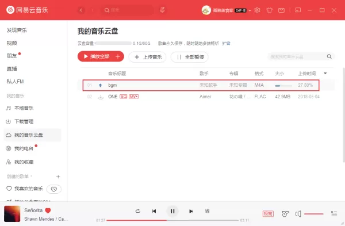Add a new playlist with plus icon
This screenshot has height=226, width=345.
pyautogui.click(x=58, y=177)
